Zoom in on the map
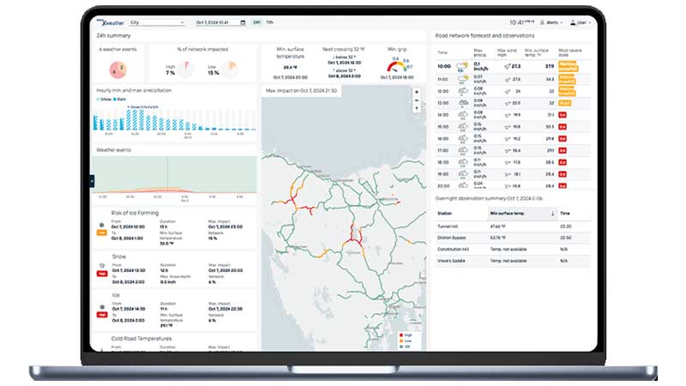The height and width of the screenshot is (386, 686). pyautogui.click(x=417, y=92)
